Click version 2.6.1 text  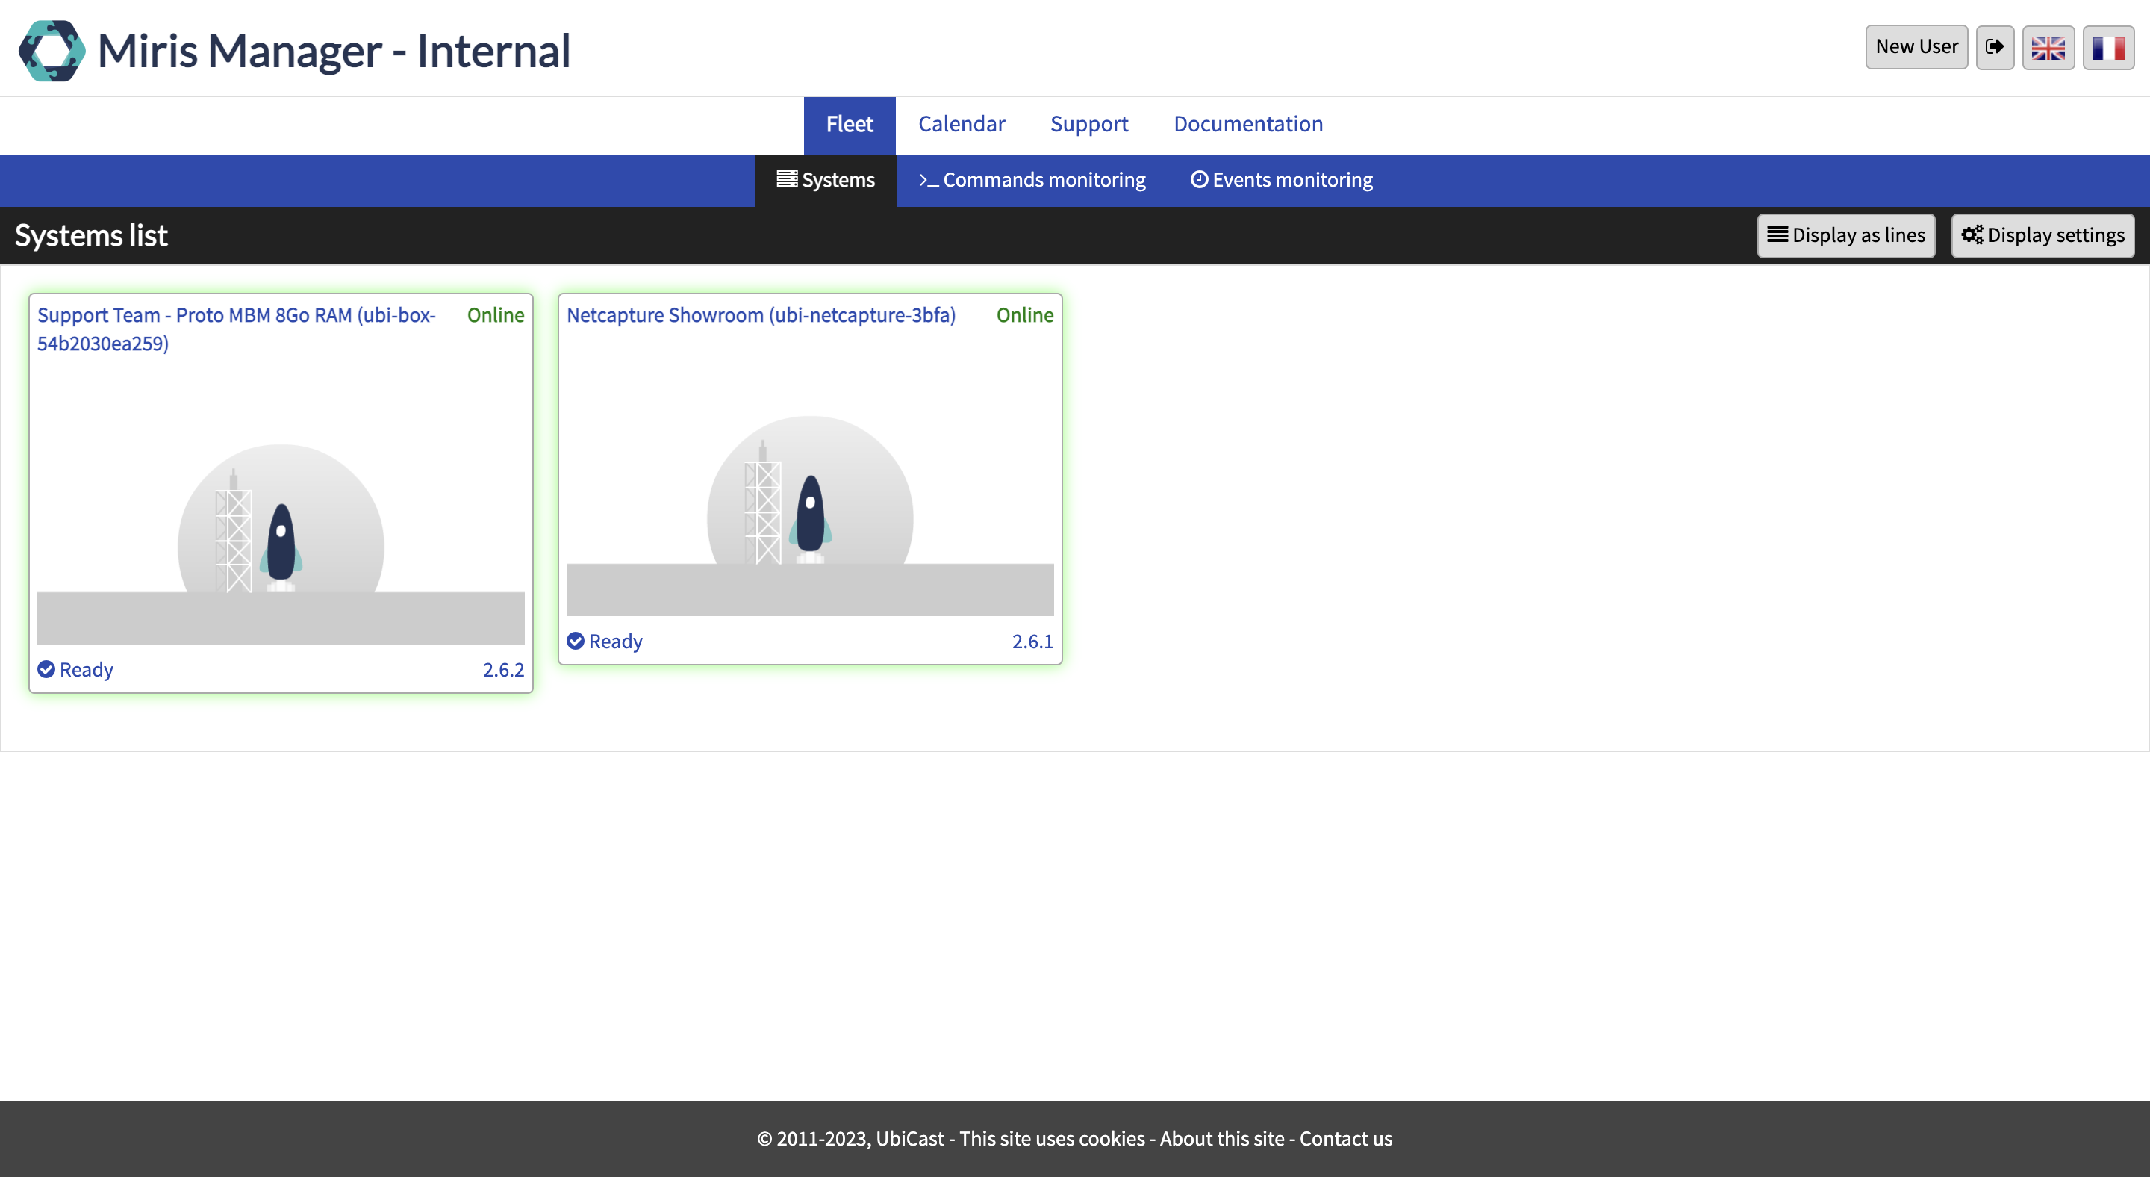click(x=1032, y=642)
